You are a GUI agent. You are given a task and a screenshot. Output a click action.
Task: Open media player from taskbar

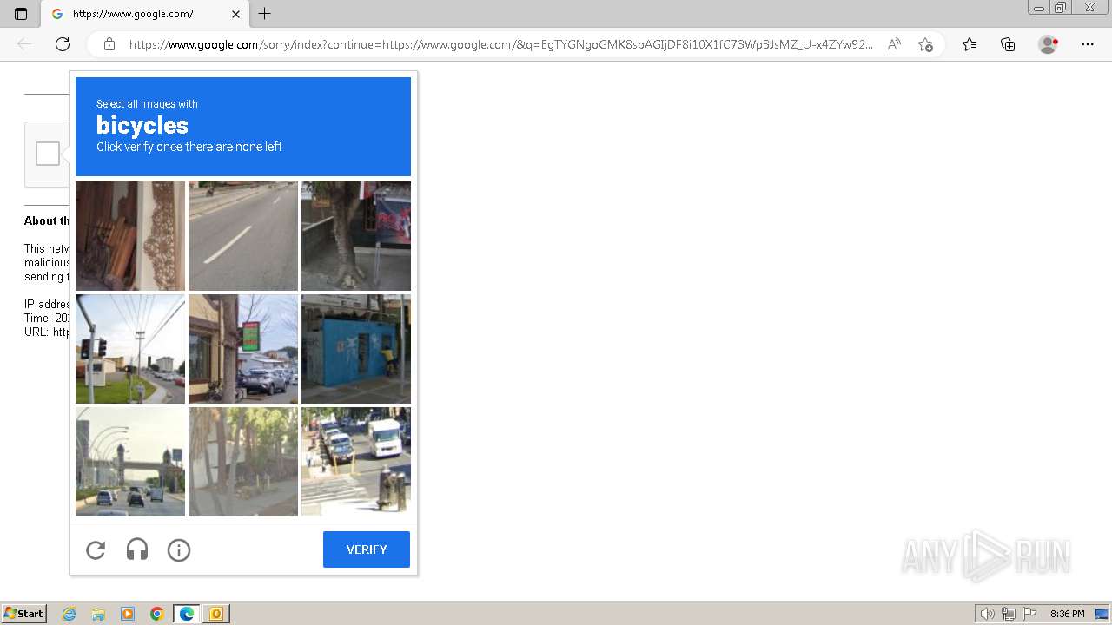(x=128, y=614)
